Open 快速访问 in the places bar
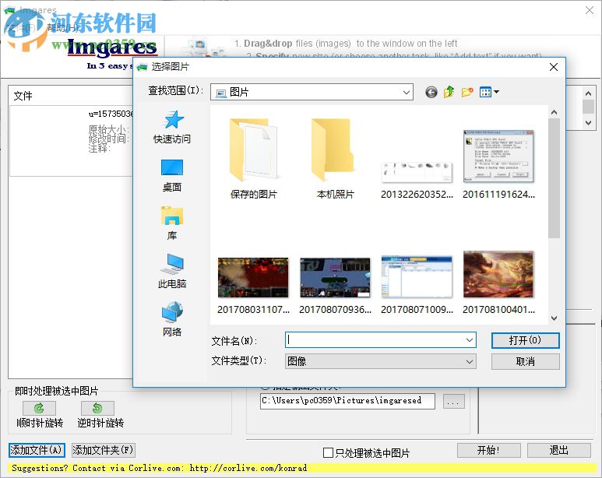This screenshot has height=478, width=602. tap(172, 128)
